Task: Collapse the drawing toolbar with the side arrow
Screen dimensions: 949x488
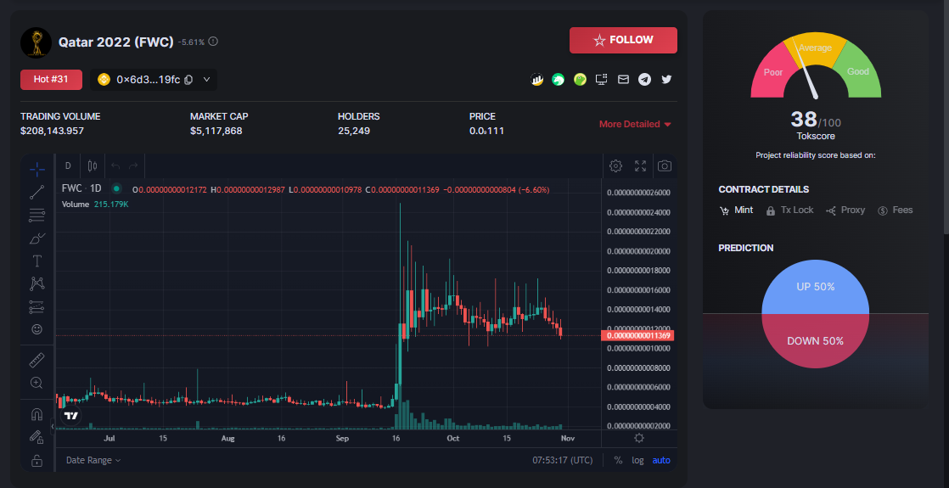Action: (x=52, y=427)
